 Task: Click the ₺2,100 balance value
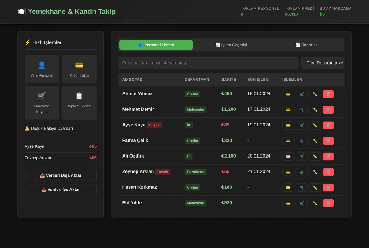click(x=228, y=156)
